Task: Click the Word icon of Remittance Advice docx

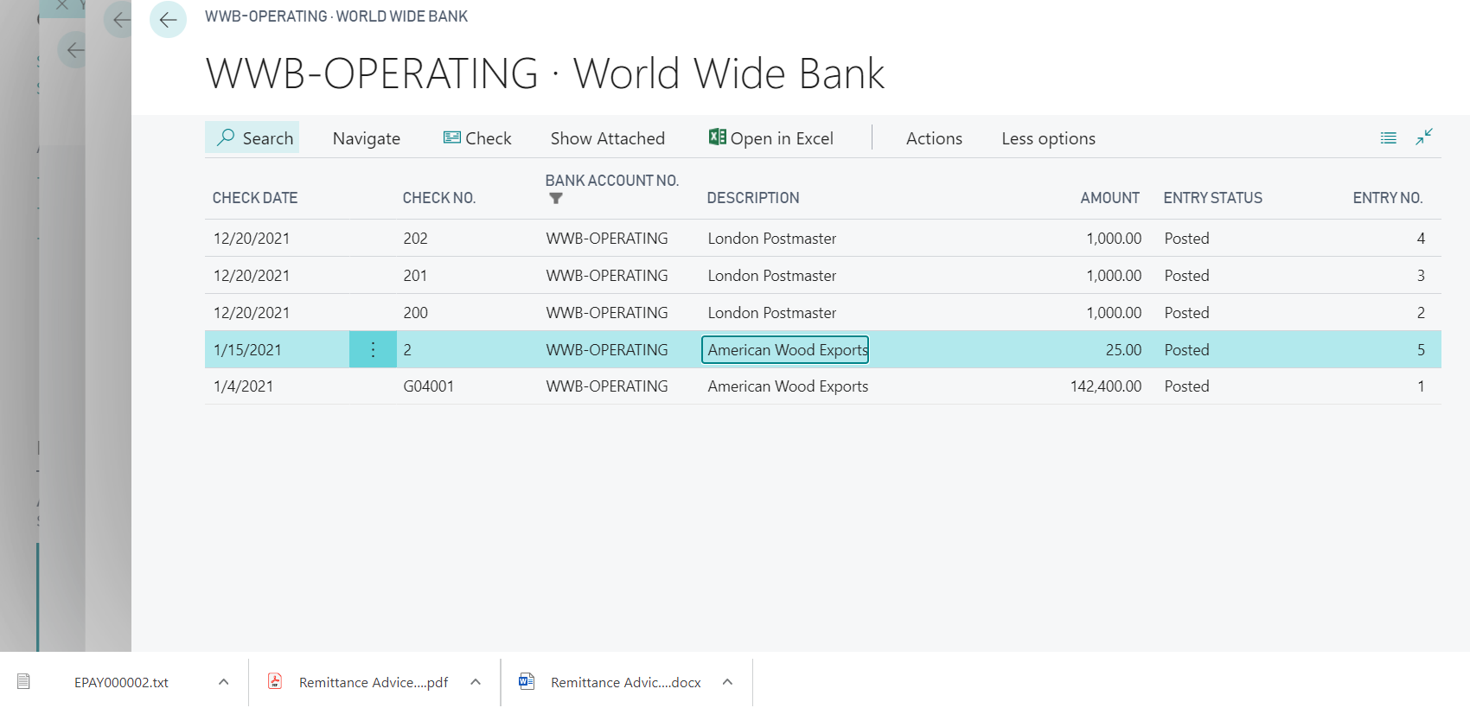Action: pyautogui.click(x=527, y=681)
